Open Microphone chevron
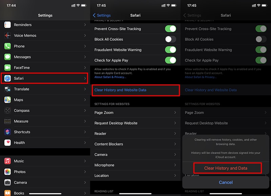 (175, 165)
